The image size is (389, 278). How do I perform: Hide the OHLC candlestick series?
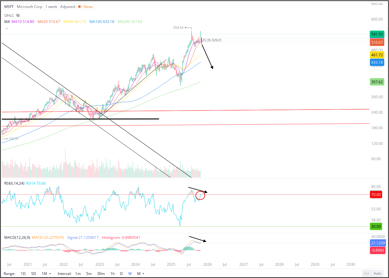pos(18,15)
